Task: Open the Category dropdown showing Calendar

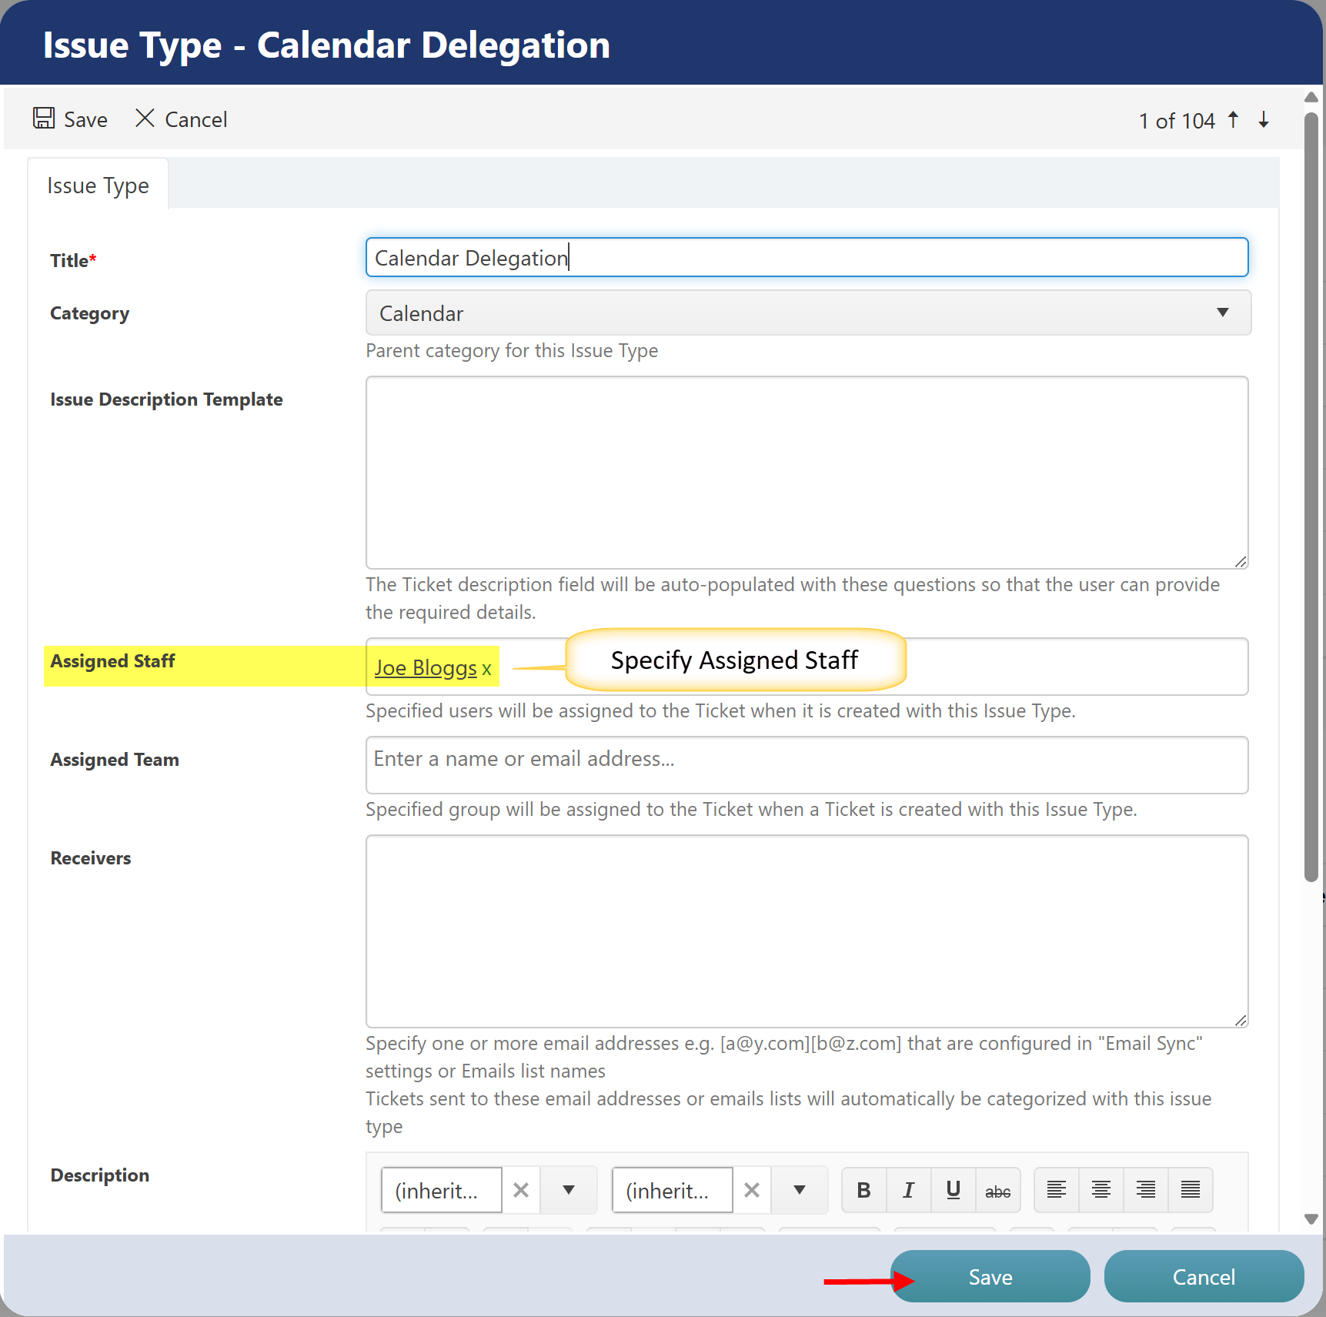Action: tap(808, 313)
